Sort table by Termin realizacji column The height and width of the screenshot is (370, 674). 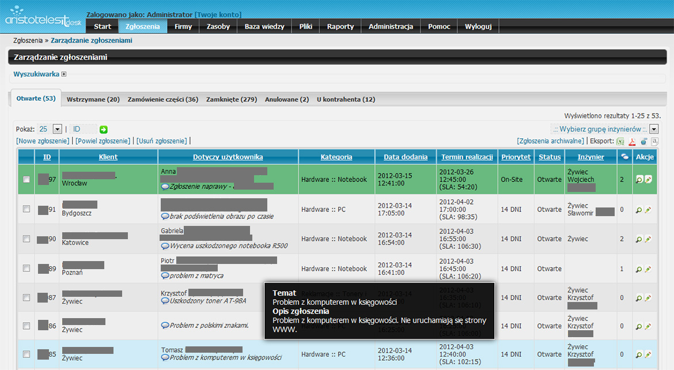pos(467,157)
